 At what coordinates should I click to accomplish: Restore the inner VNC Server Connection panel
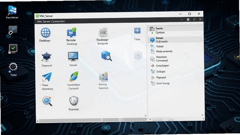194,19
